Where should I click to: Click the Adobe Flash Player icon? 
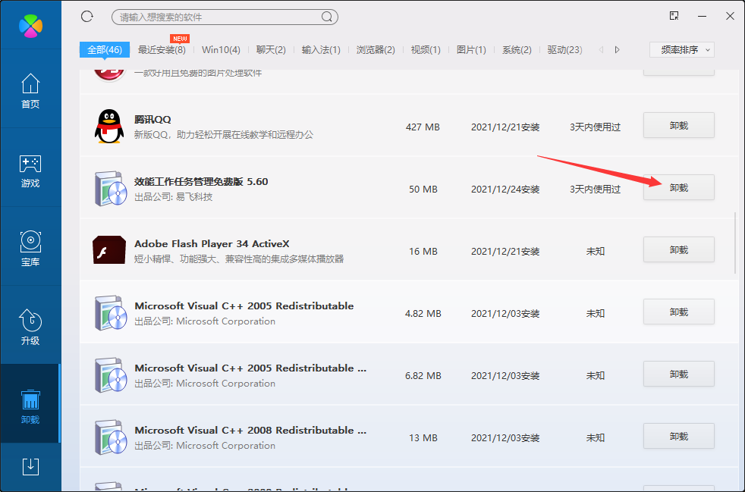tap(109, 250)
